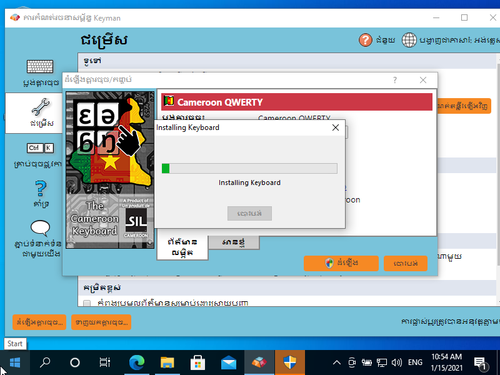The height and width of the screenshot is (375, 500).
Task: Click the install keyboard button at bottom left
Action: (x=39, y=322)
